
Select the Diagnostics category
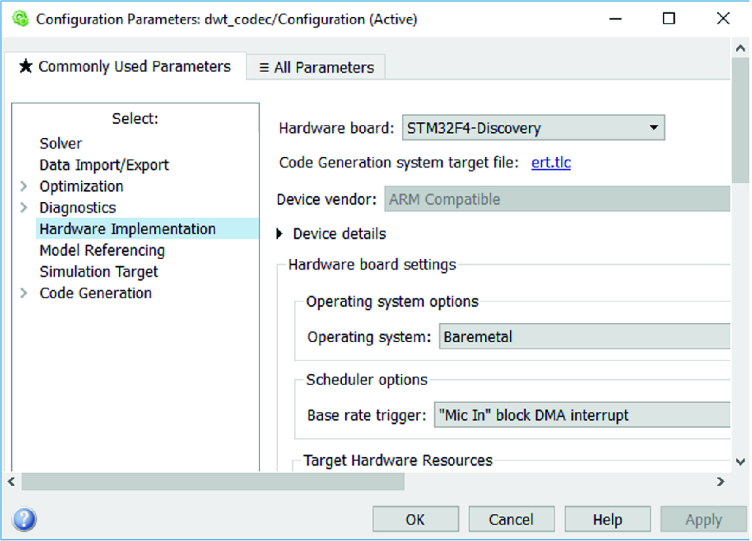78,207
